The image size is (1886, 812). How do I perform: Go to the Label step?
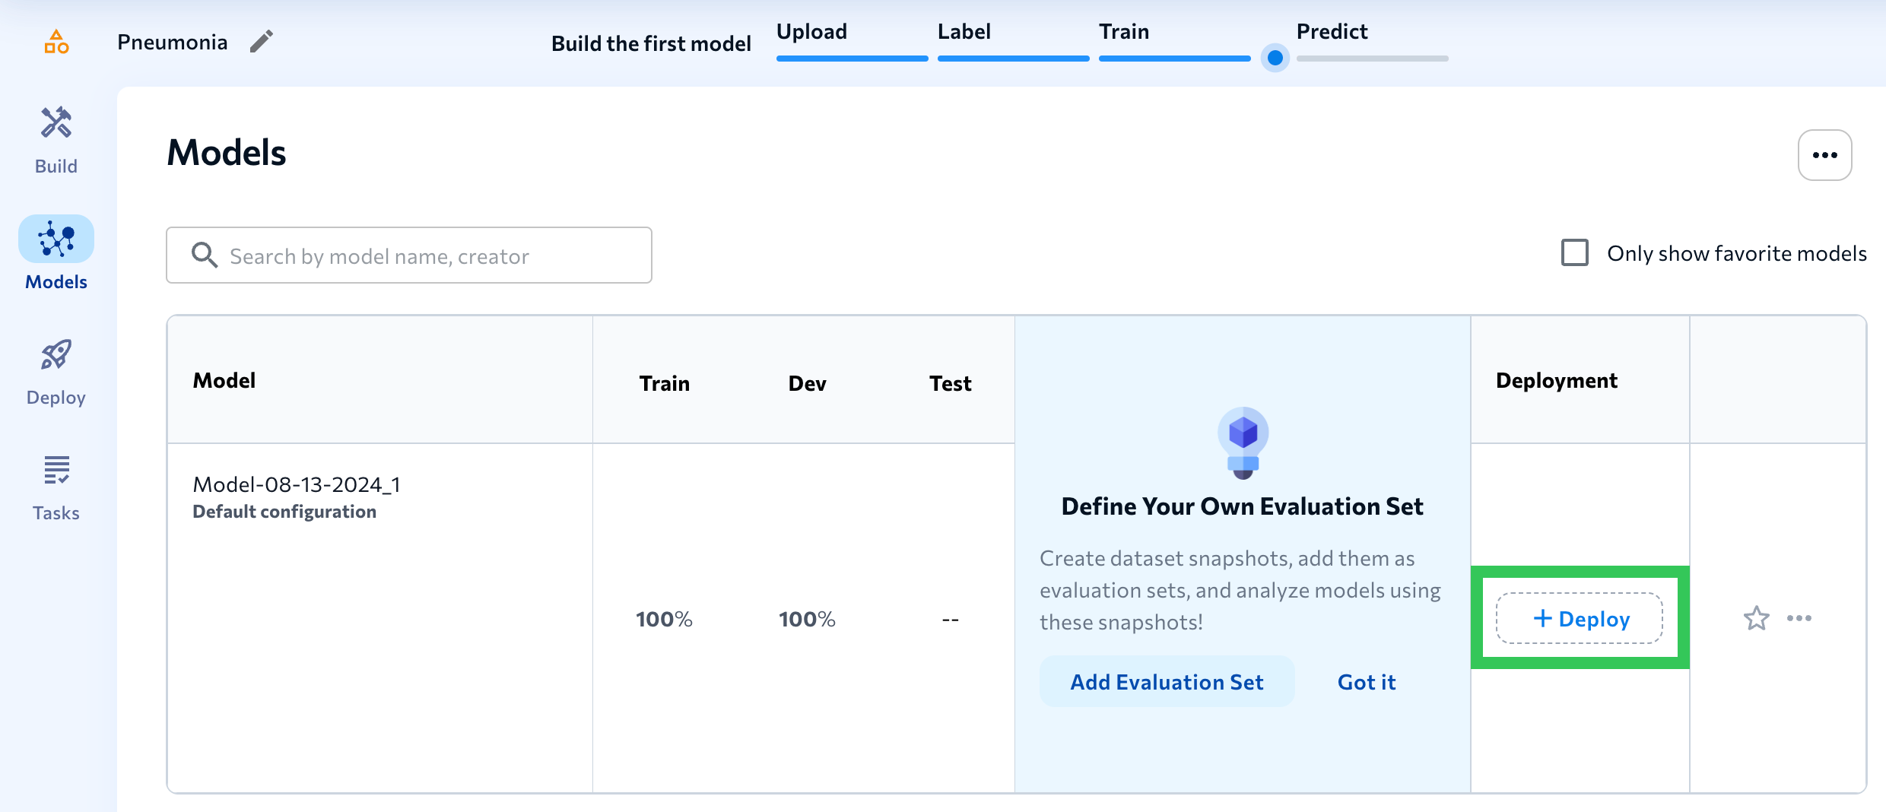[964, 32]
